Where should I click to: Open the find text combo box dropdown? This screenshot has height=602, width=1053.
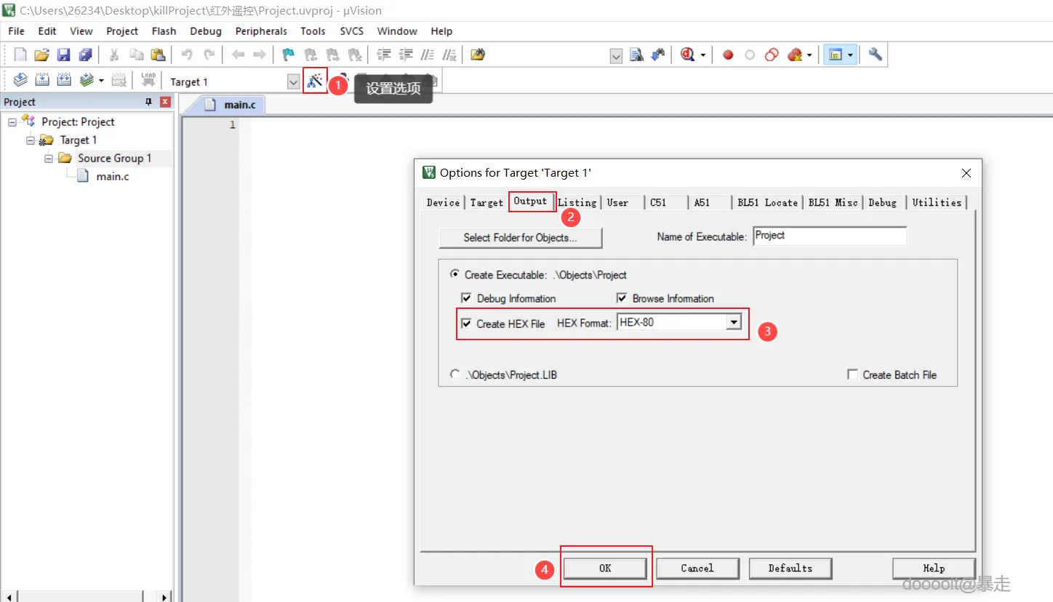pos(616,55)
